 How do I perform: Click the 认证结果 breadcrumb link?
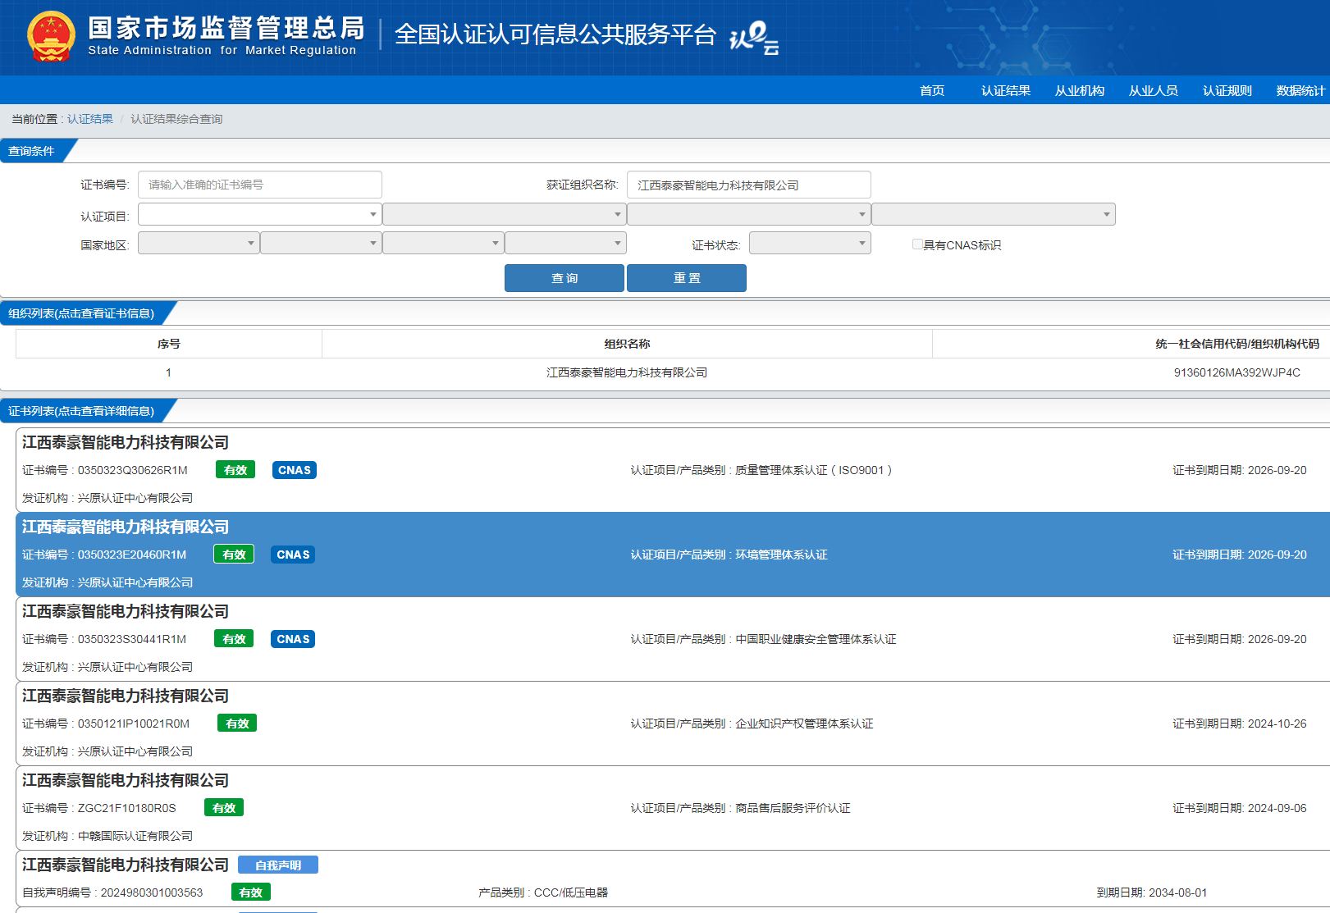90,119
